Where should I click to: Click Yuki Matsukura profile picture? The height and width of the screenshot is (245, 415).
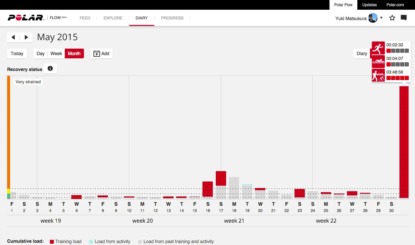click(x=373, y=18)
